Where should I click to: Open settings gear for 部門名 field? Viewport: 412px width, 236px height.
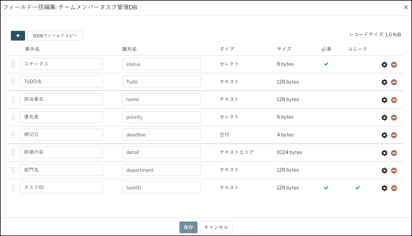(384, 170)
